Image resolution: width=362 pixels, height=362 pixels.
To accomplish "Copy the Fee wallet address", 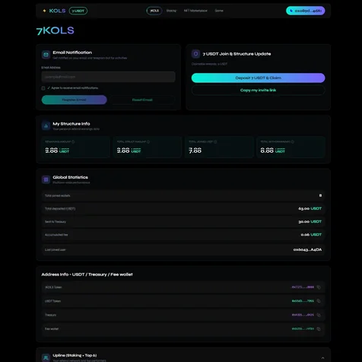I will point(319,329).
